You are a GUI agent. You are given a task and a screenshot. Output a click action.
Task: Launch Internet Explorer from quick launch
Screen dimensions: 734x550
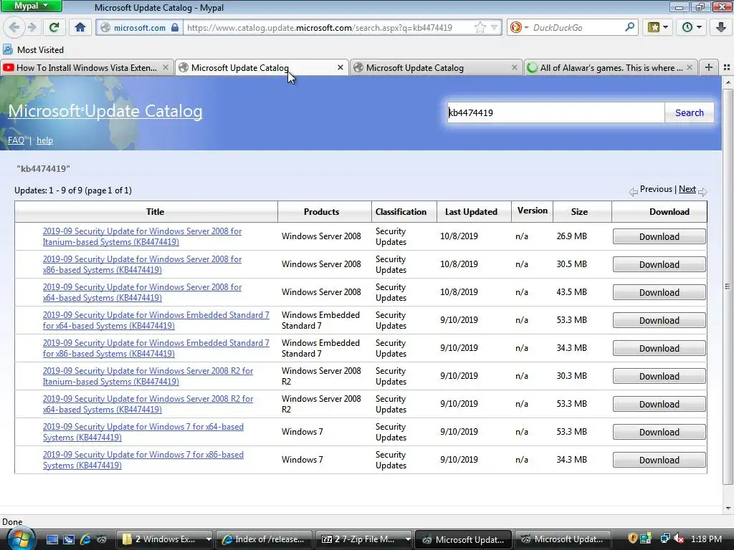point(85,539)
